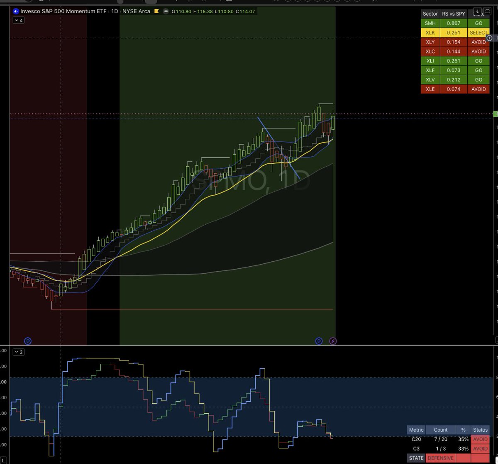This screenshot has width=498, height=464.
Task: Click the Metric column header
Action: (x=416, y=430)
